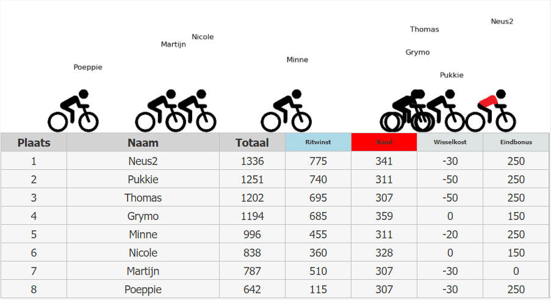Click Poeppie's Ritwinst value 115
Viewport: 551px width, 300px height.
pyautogui.click(x=318, y=290)
